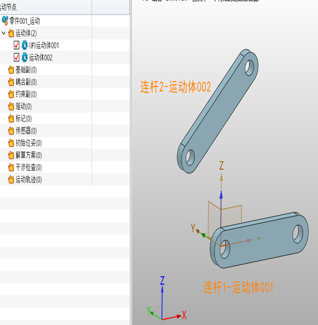Uncheck the (F)运动体001 checkbox
This screenshot has height=325, width=318.
16,45
